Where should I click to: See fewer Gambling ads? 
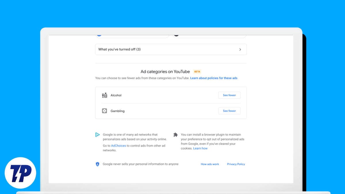coord(229,111)
